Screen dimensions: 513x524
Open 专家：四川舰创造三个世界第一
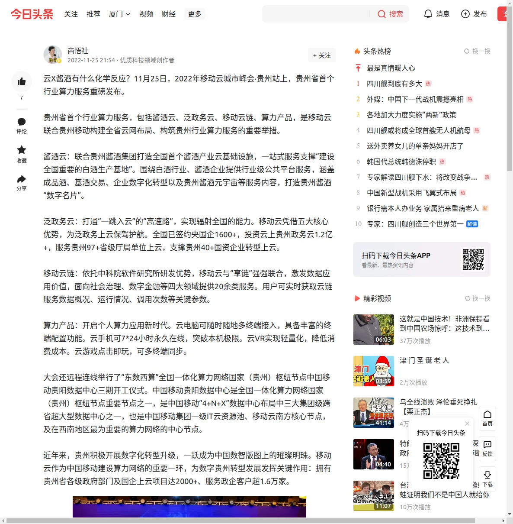tap(415, 224)
